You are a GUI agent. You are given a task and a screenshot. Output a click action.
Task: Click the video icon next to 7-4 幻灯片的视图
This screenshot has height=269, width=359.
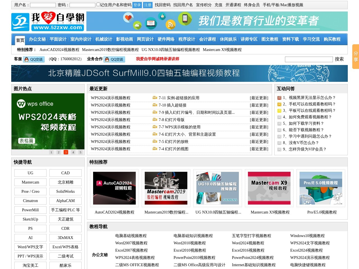tap(155, 149)
